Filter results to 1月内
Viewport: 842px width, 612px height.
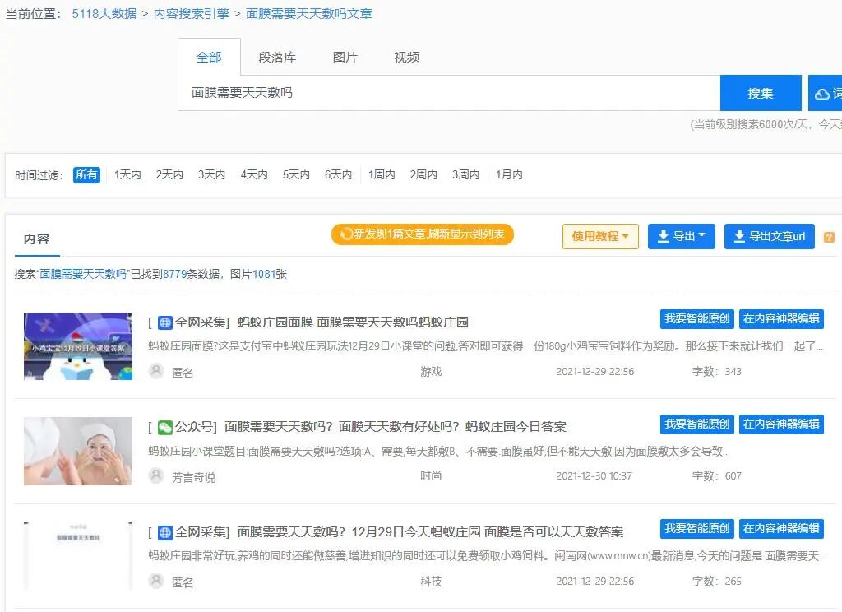click(x=509, y=174)
